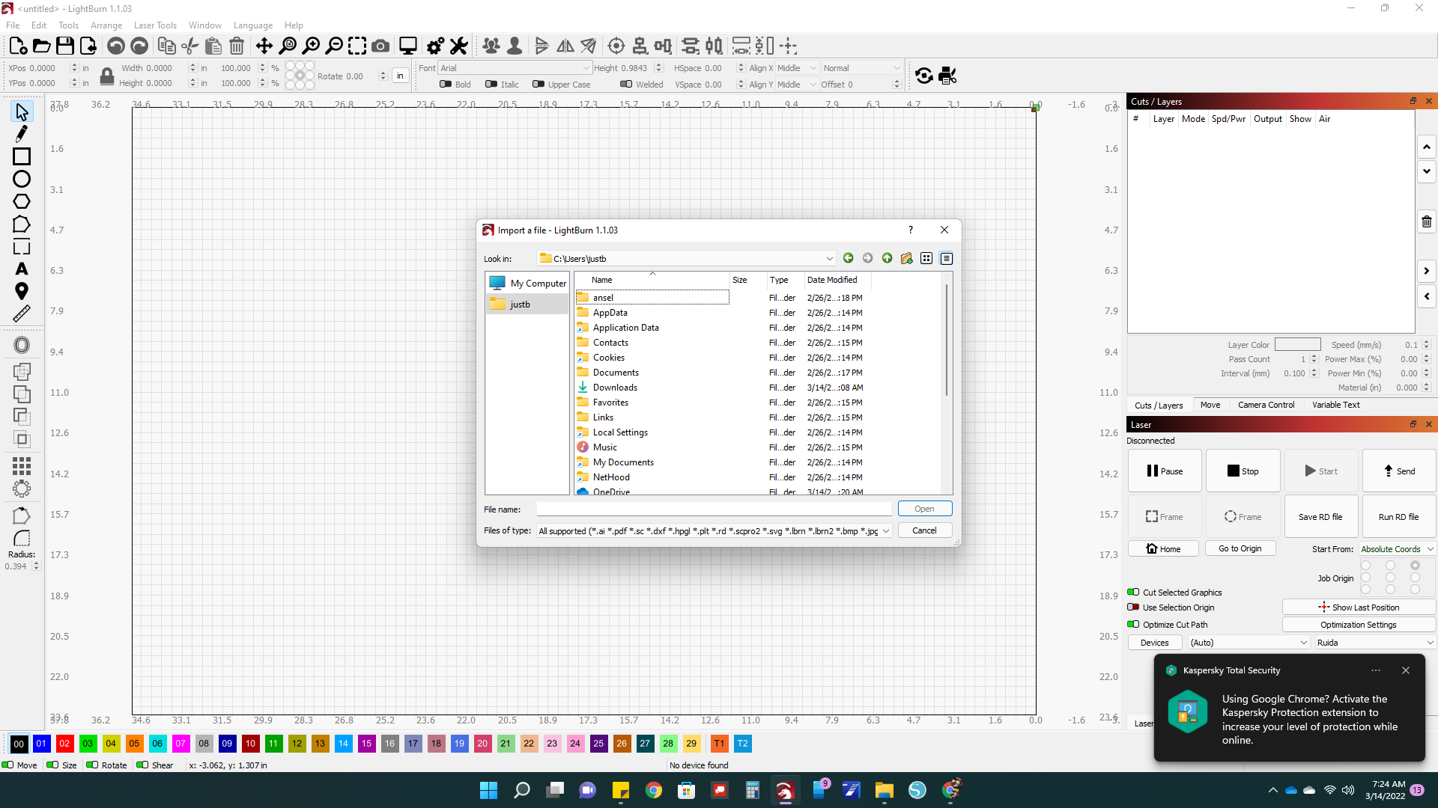This screenshot has height=808, width=1438.
Task: Toggle the aspect ratio lock icon
Action: pyautogui.click(x=107, y=76)
